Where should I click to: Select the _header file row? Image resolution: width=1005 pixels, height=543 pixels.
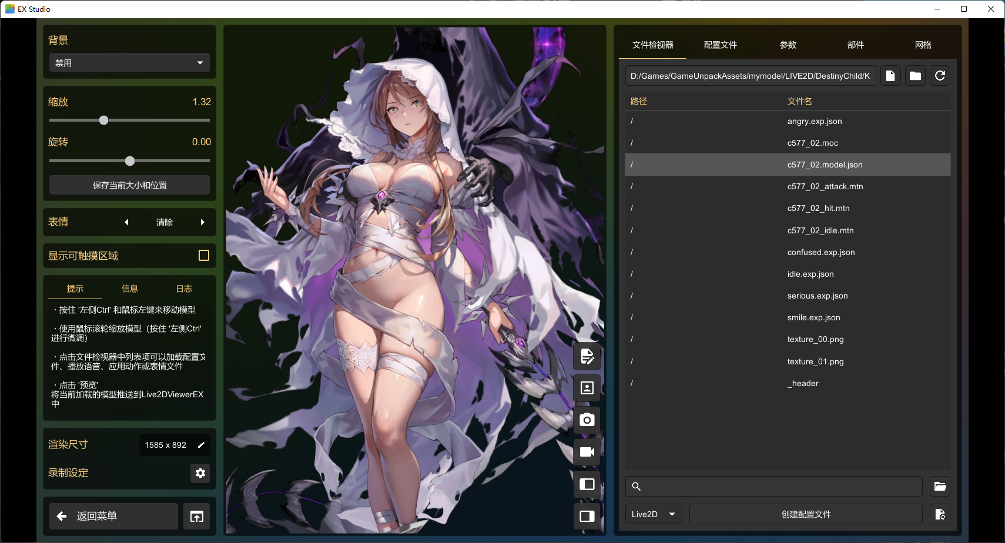(788, 383)
